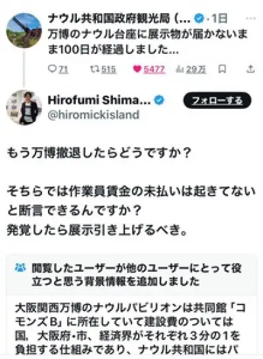Click the retweet arrows icon
This screenshot has width=263, height=359.
click(x=94, y=69)
